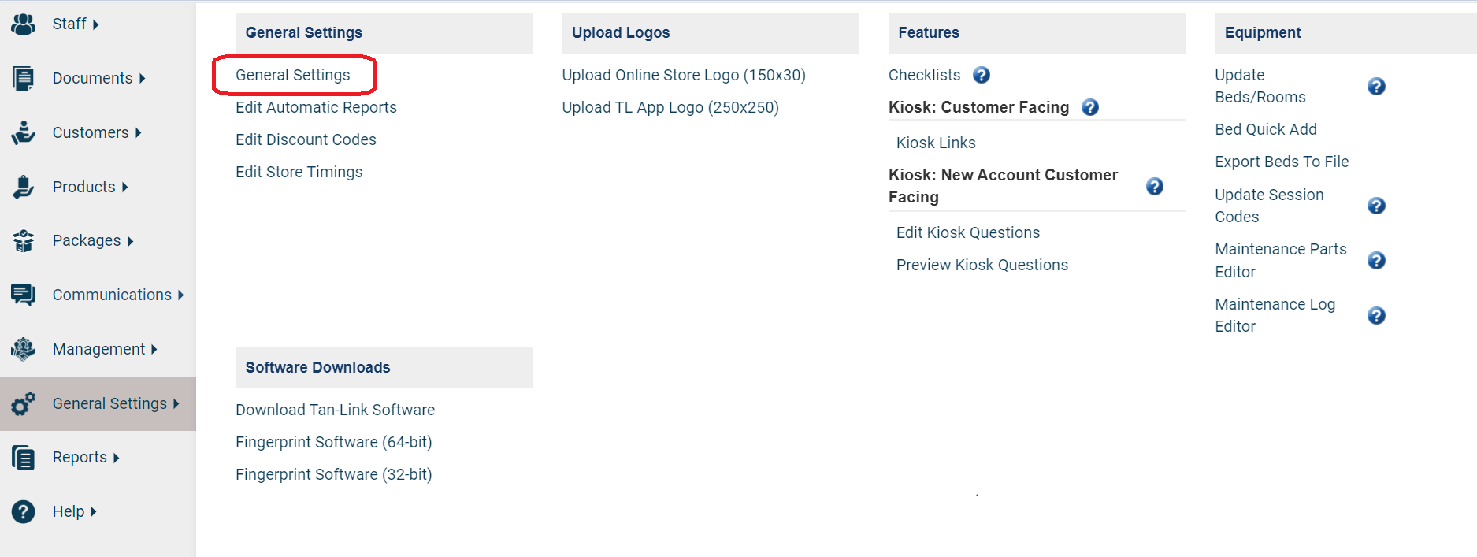Click help icon beside Update Beds/Rooms

coord(1376,87)
